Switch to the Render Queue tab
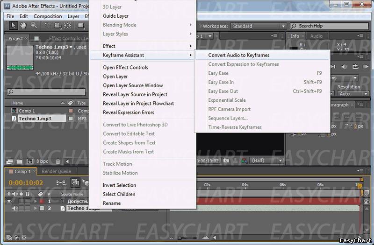 (56, 171)
